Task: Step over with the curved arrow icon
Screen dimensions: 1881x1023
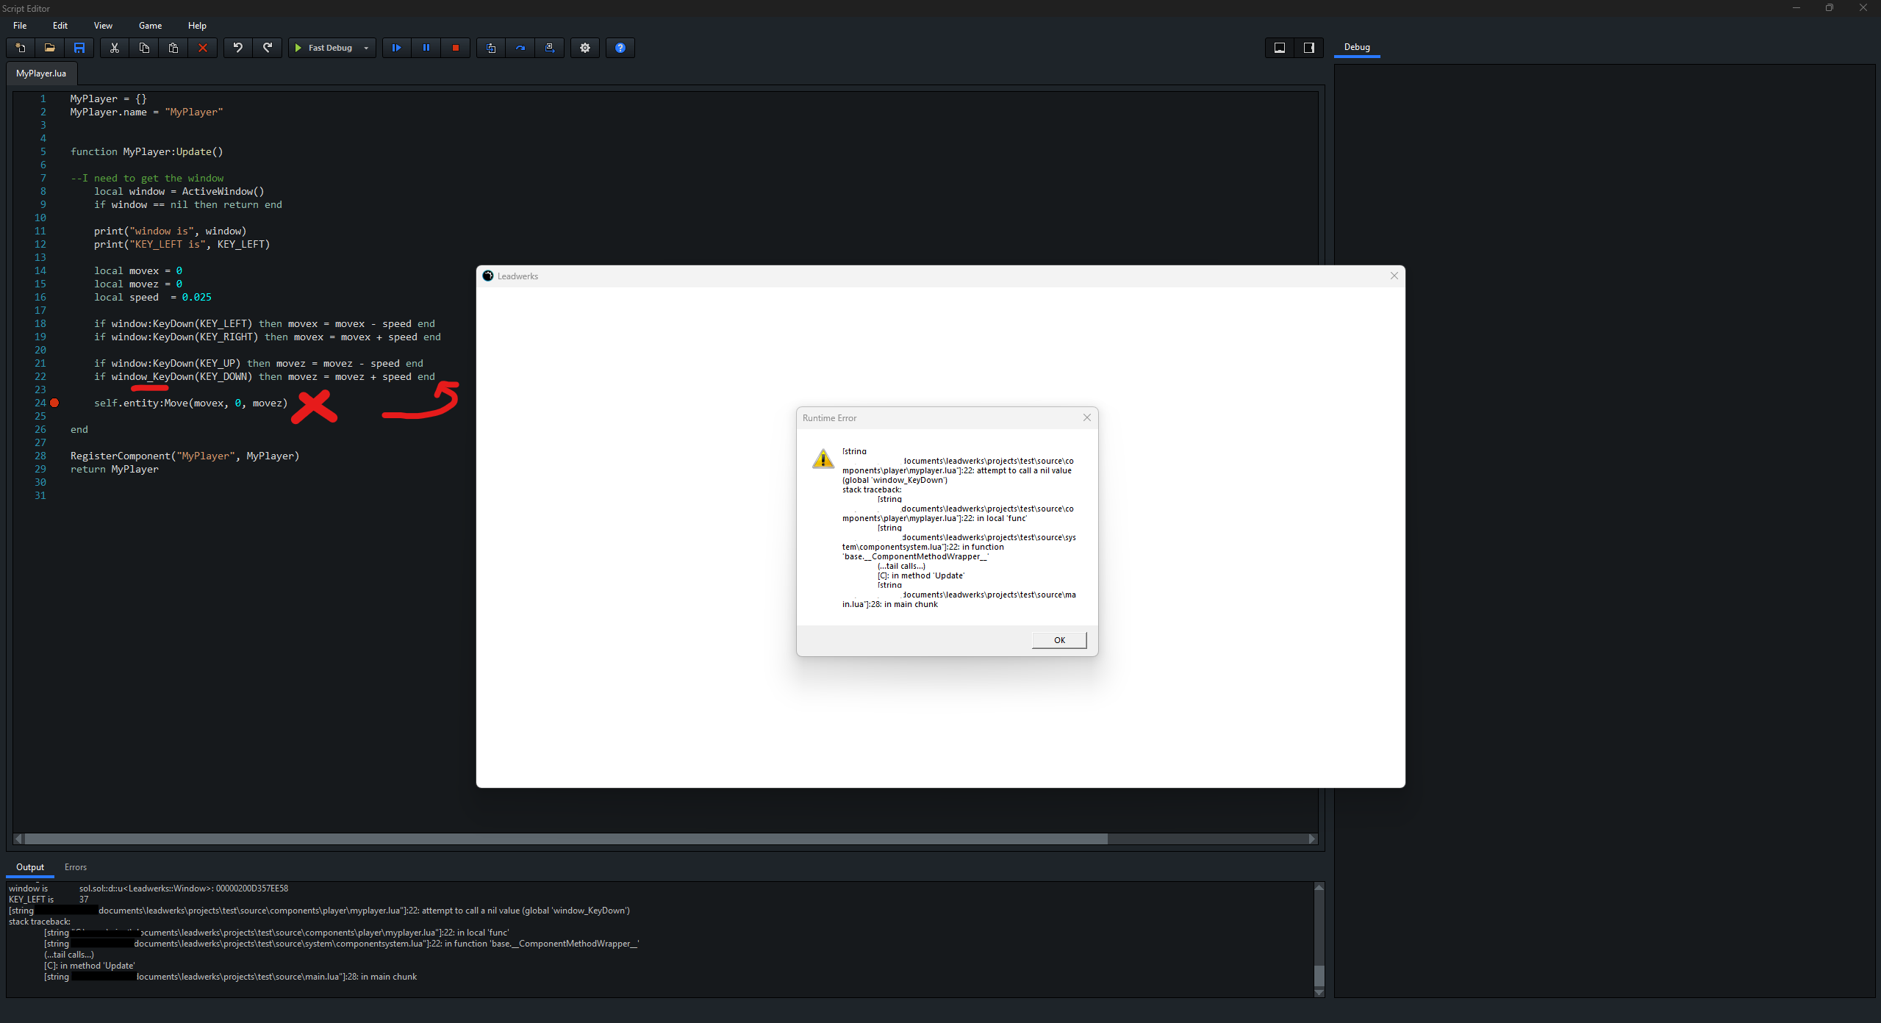Action: click(520, 48)
